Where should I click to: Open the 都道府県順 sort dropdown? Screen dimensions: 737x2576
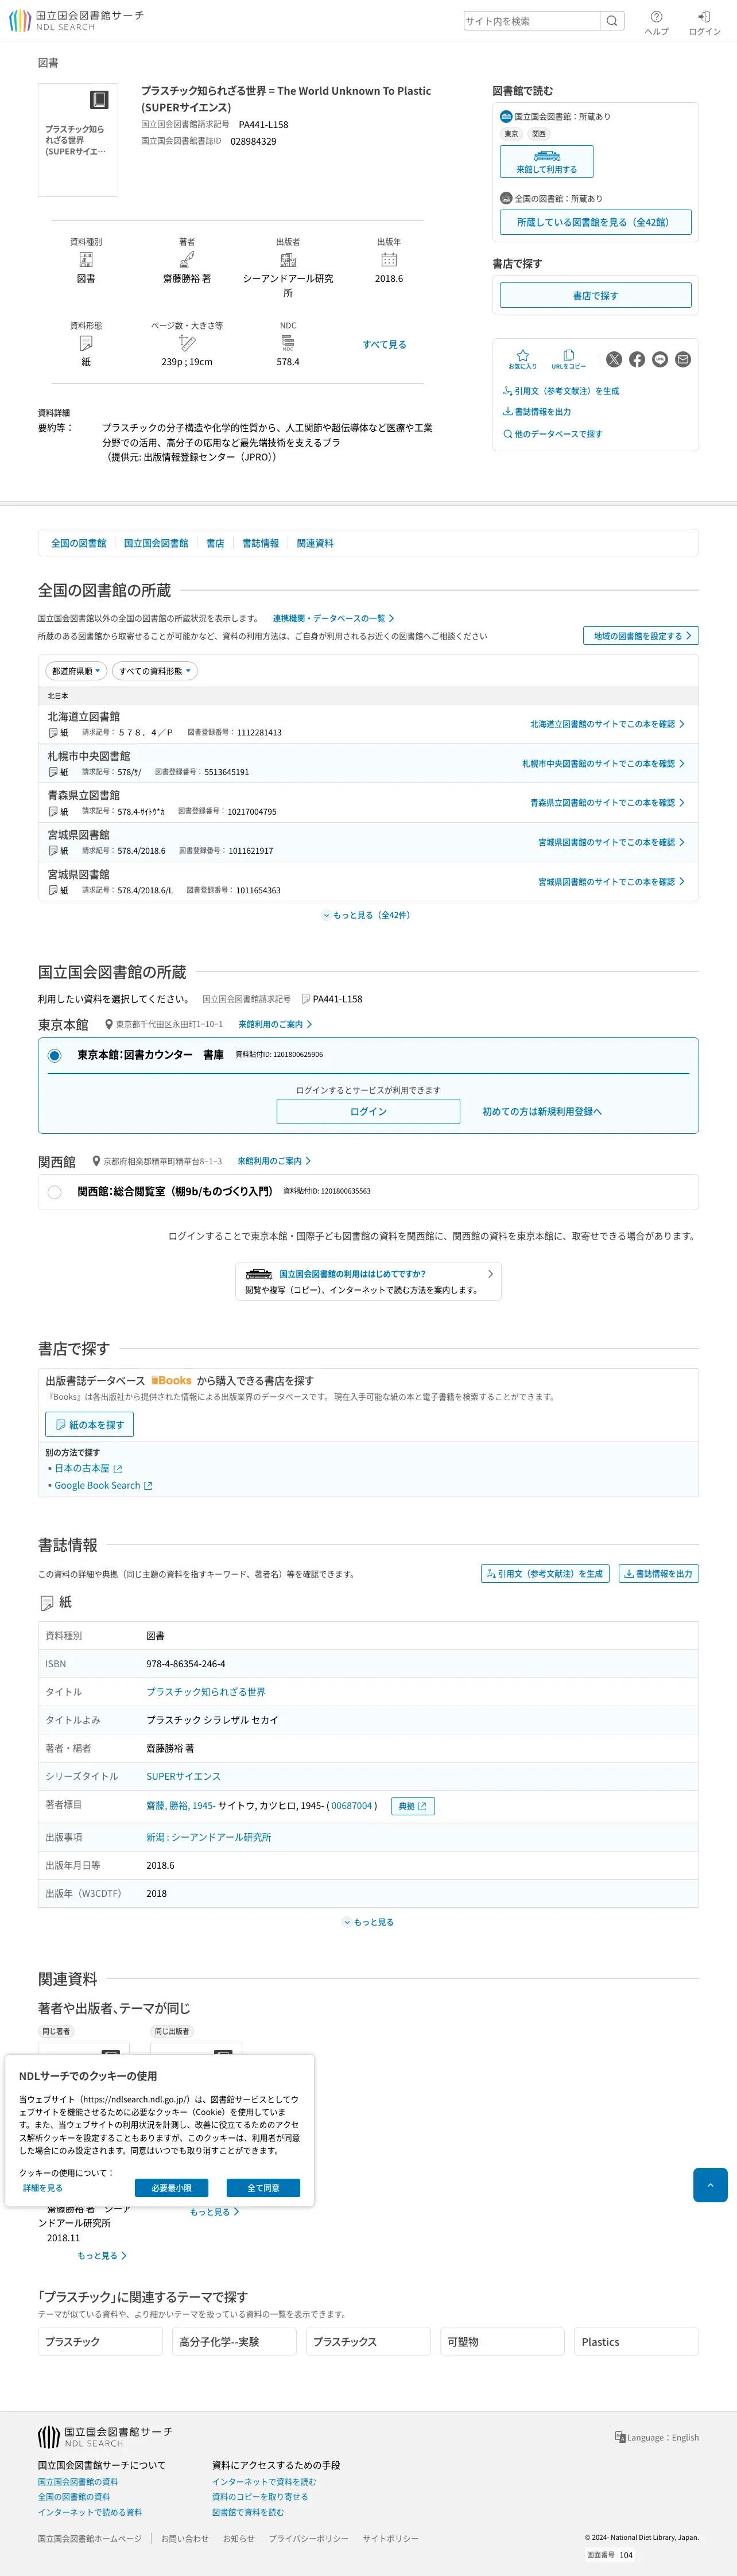[76, 671]
